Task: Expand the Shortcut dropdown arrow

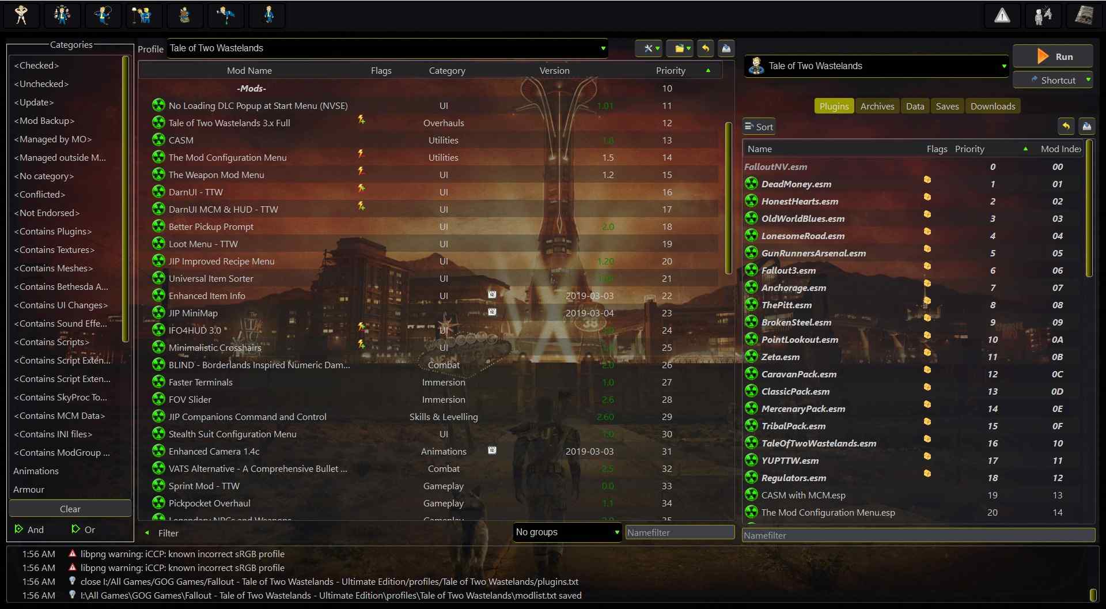Action: tap(1088, 80)
